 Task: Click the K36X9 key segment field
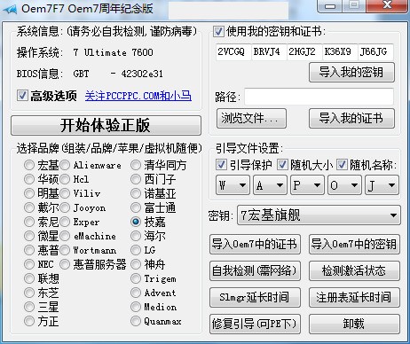pyautogui.click(x=340, y=52)
